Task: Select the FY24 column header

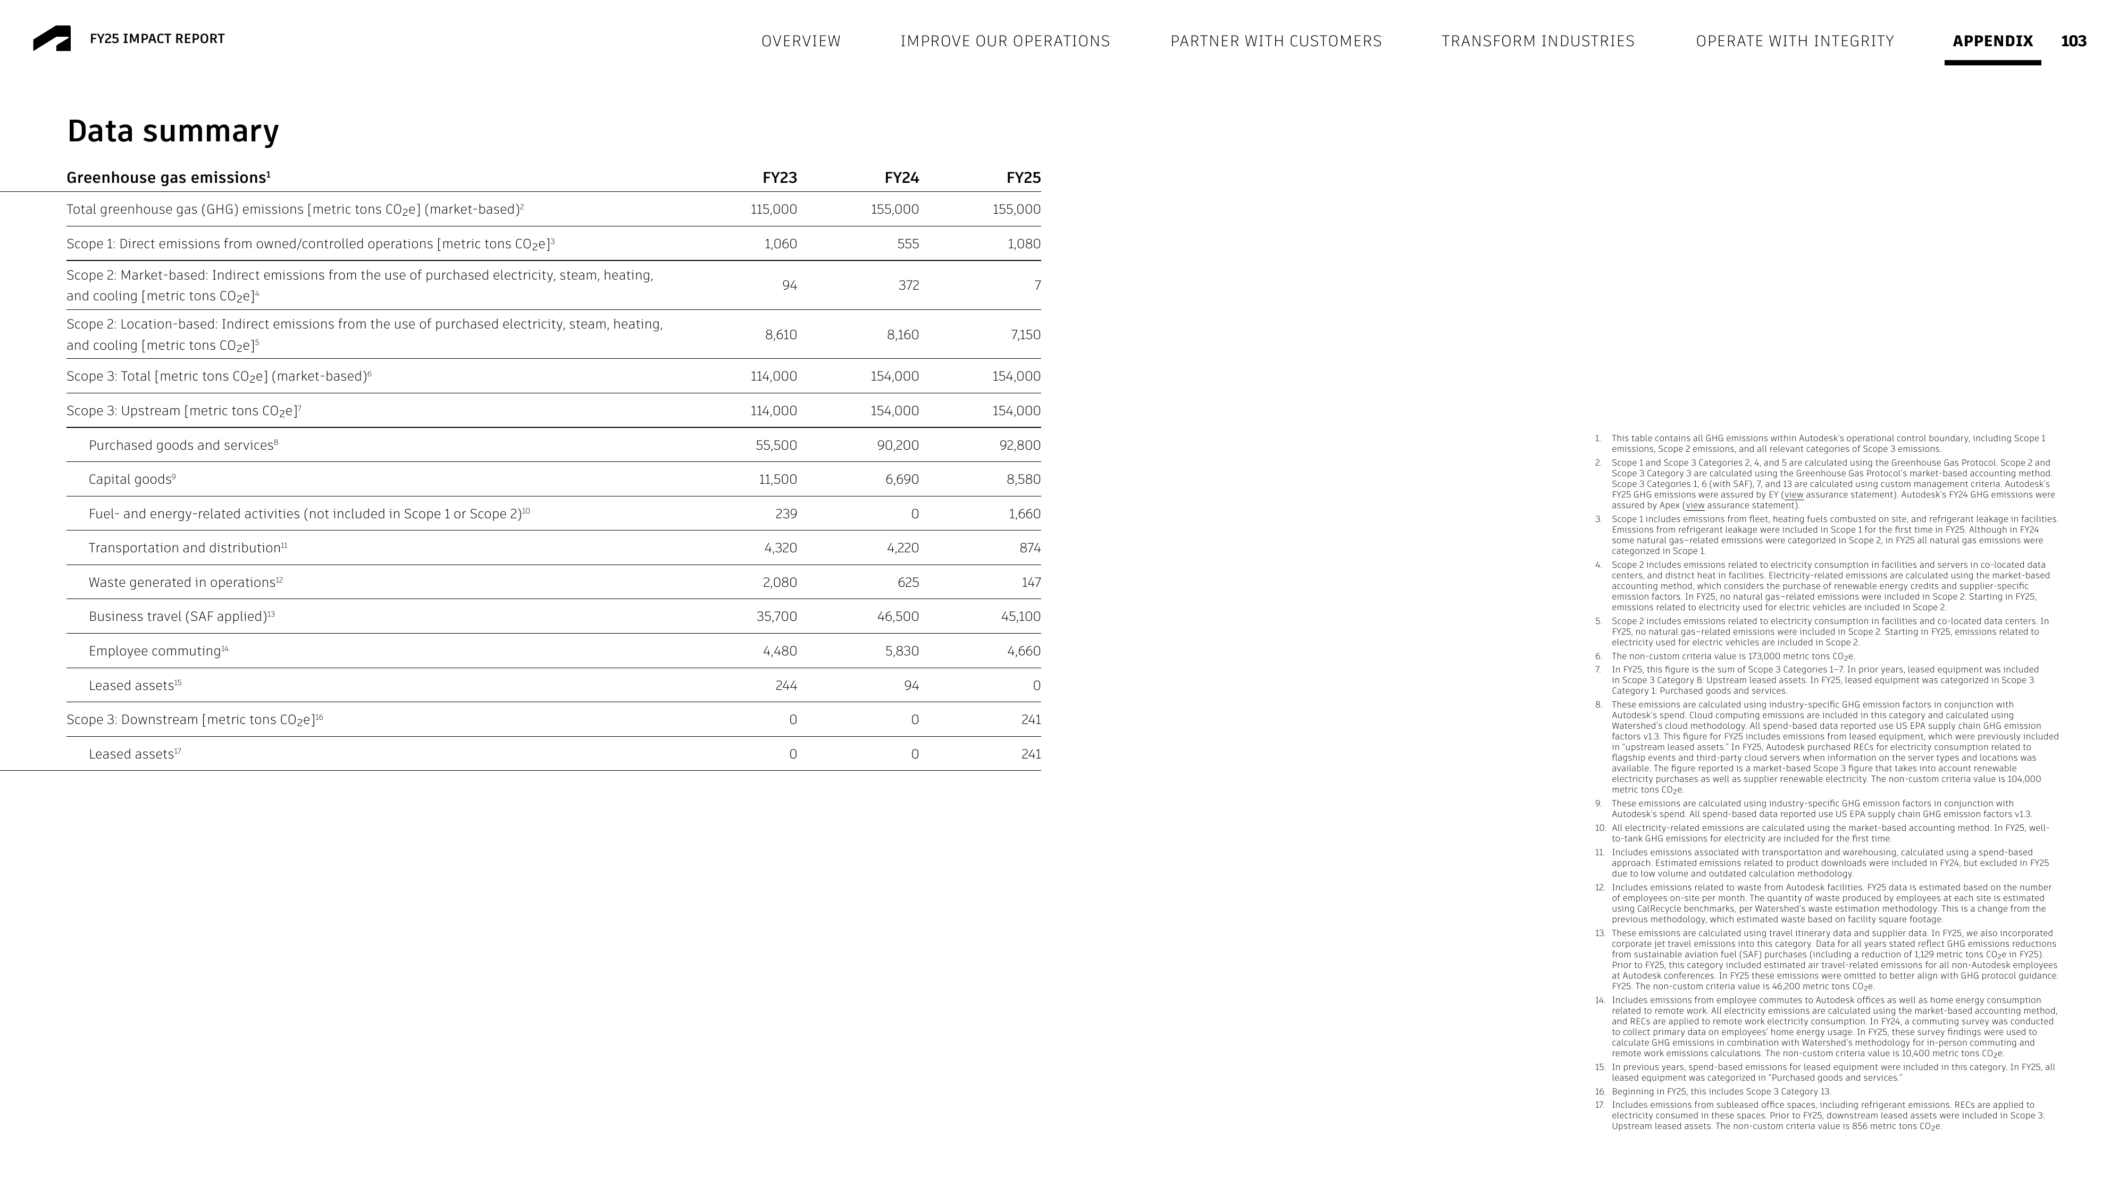Action: click(901, 178)
